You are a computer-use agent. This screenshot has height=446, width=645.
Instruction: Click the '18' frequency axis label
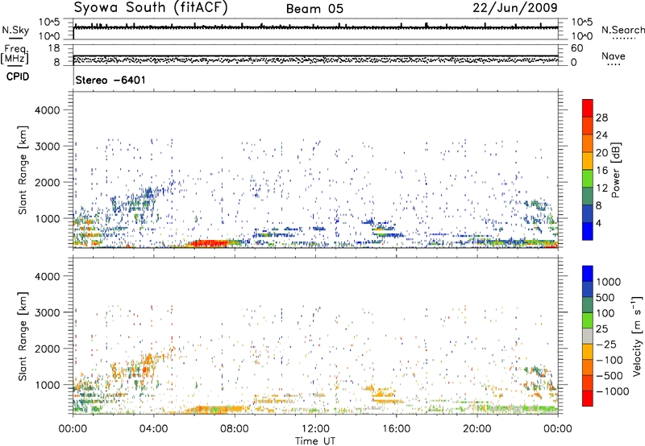click(54, 48)
